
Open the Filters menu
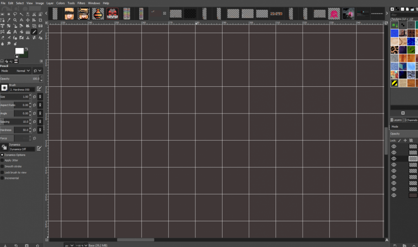(x=81, y=3)
